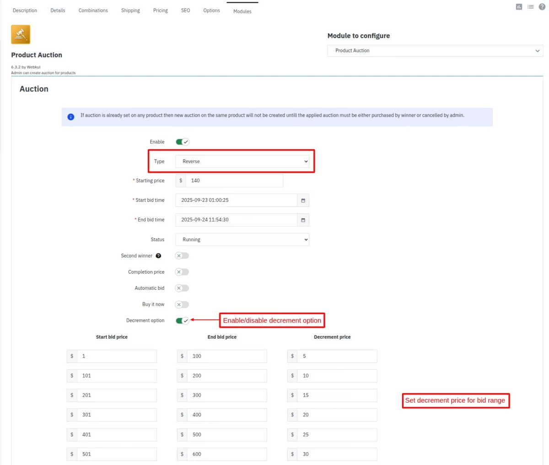Image resolution: width=549 pixels, height=465 pixels.
Task: Click the list view icon at top right
Action: [x=530, y=7]
